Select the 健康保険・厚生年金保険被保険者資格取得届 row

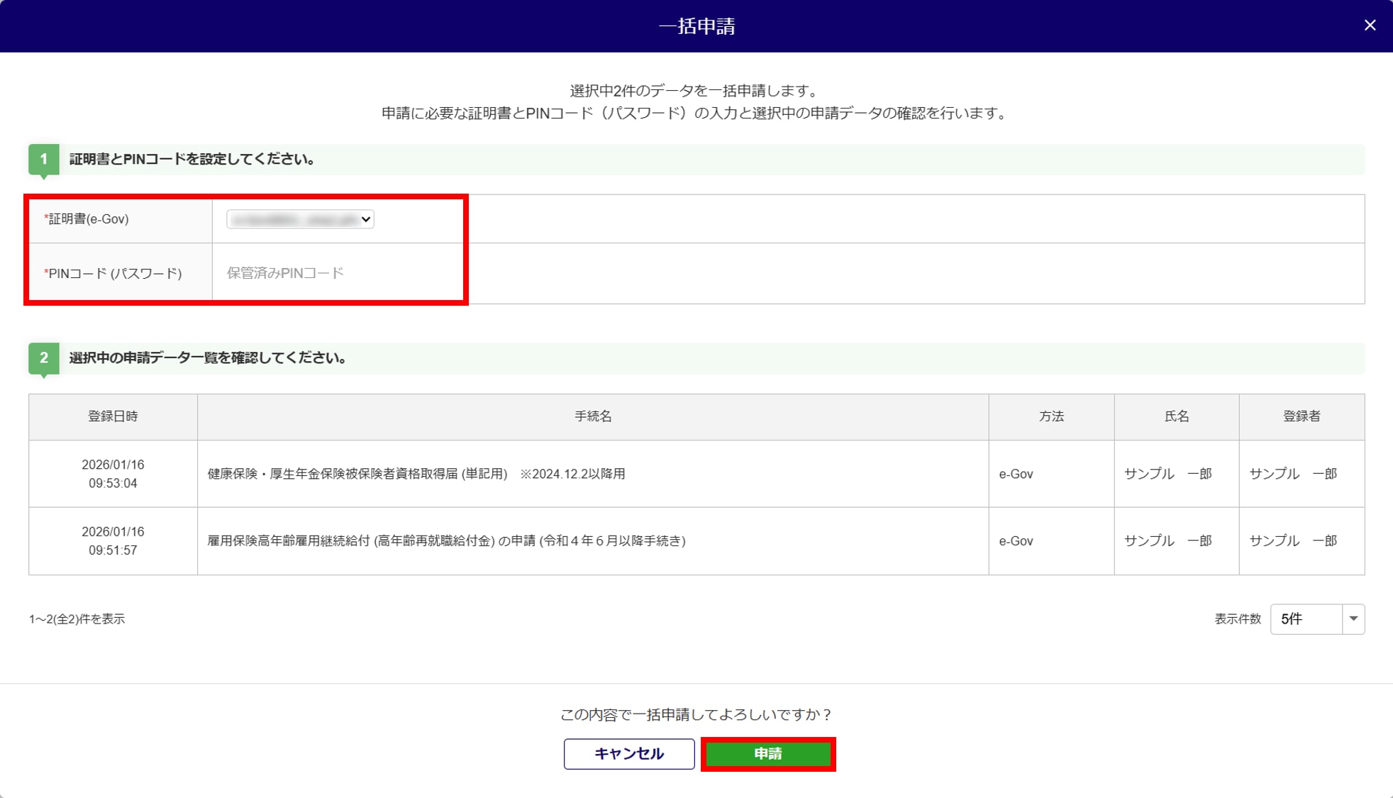click(x=416, y=474)
